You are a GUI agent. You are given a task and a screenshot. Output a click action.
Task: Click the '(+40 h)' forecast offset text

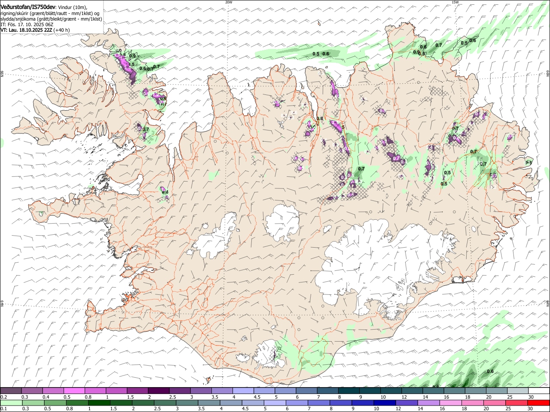point(62,30)
